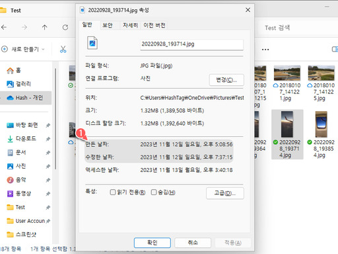Open 고급(D)... attributes dialog
This screenshot has width=338, height=254.
225,193
